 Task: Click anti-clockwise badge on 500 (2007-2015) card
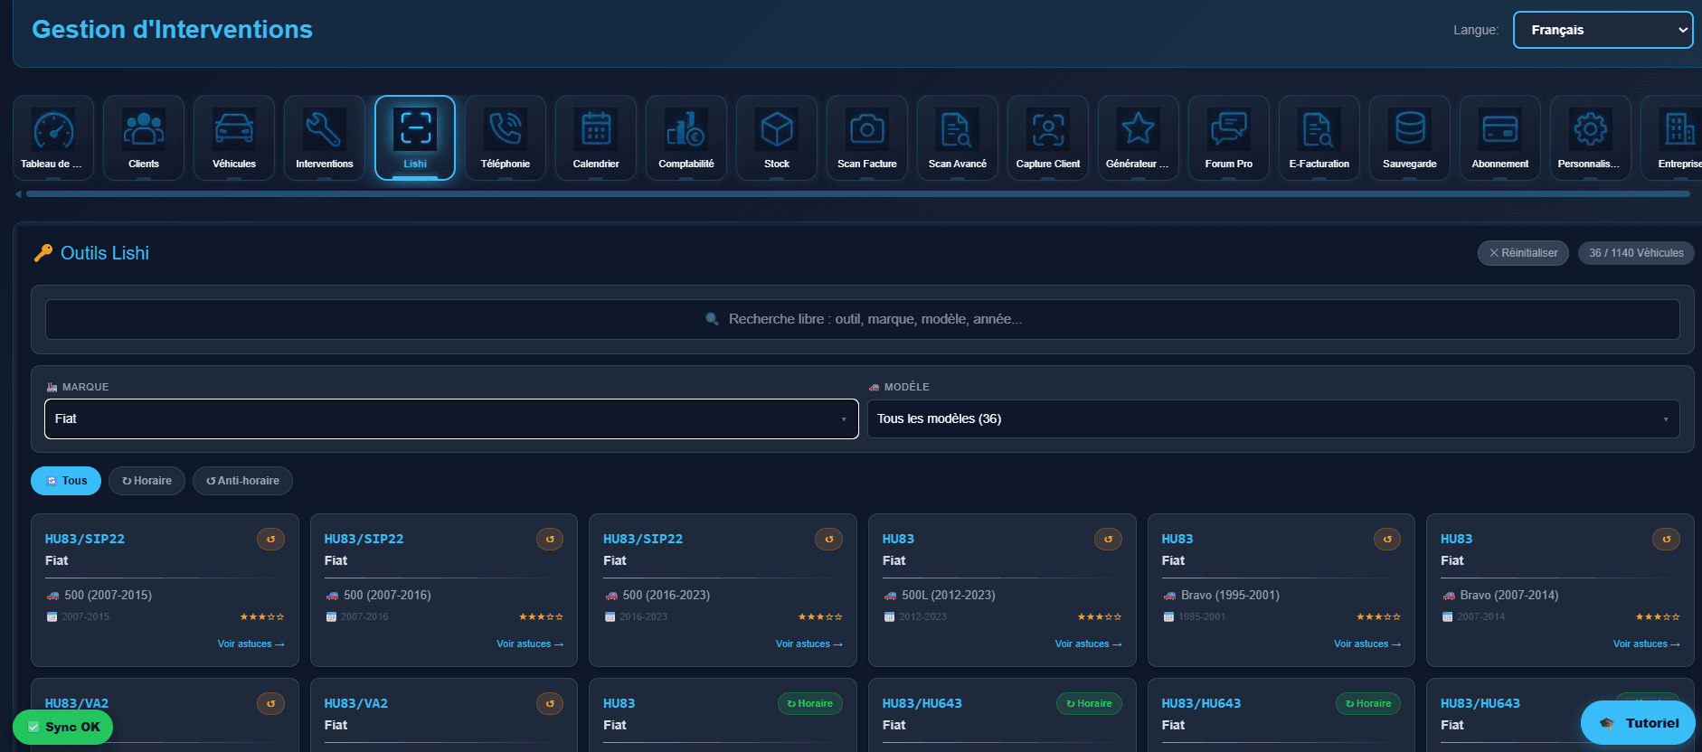(270, 540)
